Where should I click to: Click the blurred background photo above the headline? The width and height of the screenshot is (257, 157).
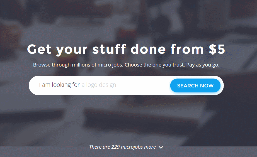coord(128,20)
